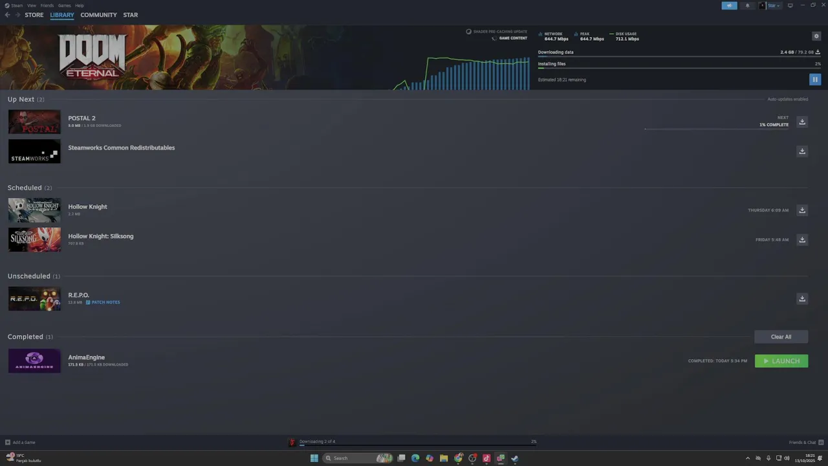Open the Steamworks thumbnail

tap(34, 151)
